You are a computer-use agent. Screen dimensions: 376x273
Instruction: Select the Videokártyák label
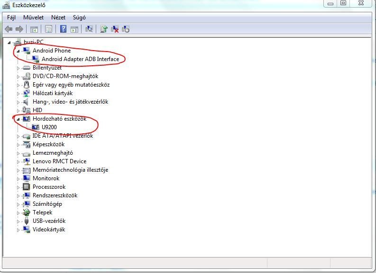[49, 229]
